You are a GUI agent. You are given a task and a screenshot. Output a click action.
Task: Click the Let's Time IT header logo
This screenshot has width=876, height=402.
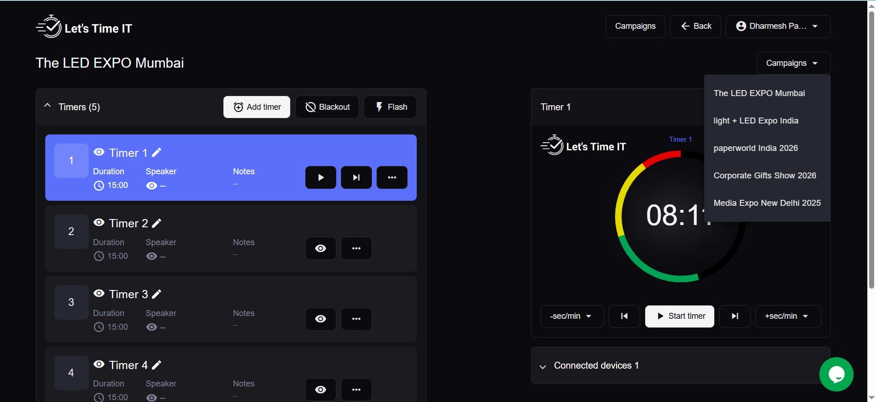pos(84,27)
